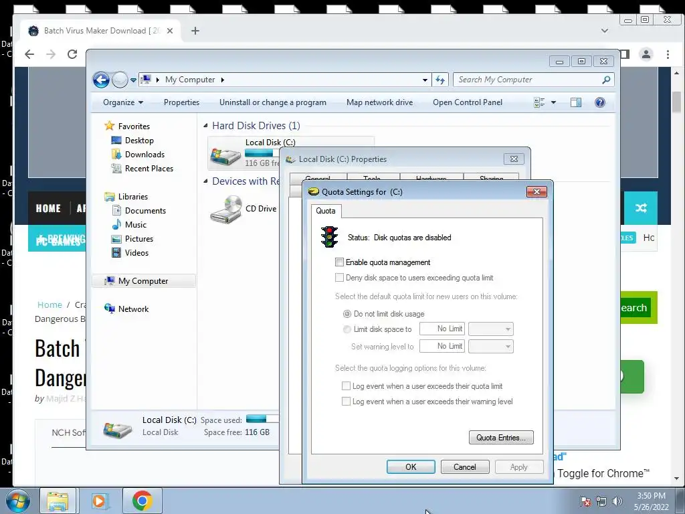Viewport: 685px width, 514px height.
Task: Click the shuffle icon on the website
Action: 641,208
